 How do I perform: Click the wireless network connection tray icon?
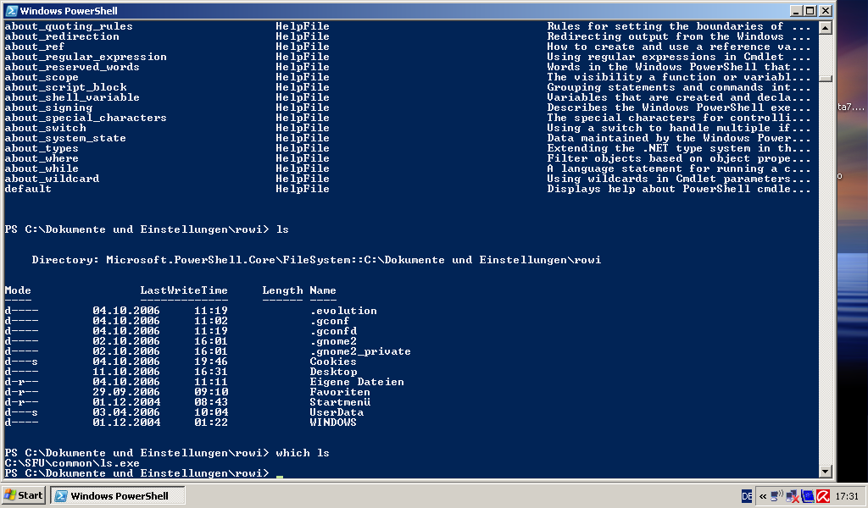pyautogui.click(x=777, y=496)
